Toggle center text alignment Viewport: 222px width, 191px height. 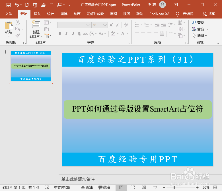point(143,34)
